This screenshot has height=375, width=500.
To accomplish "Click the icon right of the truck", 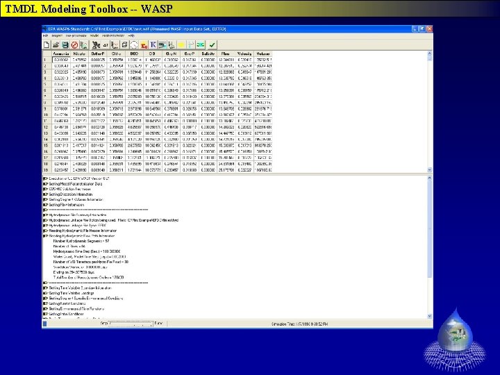I will [172, 45].
